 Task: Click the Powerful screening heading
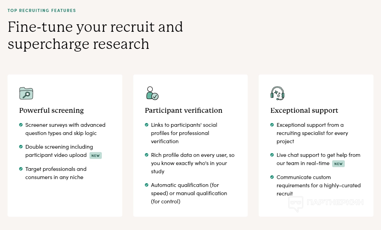coord(51,110)
